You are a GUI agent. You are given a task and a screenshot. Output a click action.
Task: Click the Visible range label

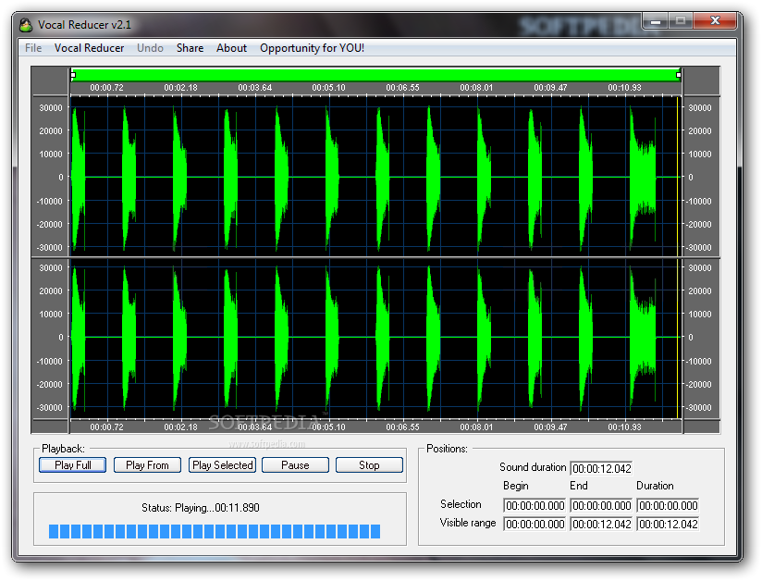pyautogui.click(x=468, y=523)
